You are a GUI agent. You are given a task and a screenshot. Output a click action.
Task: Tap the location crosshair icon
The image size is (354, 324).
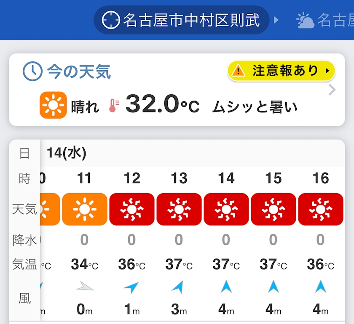pyautogui.click(x=111, y=20)
